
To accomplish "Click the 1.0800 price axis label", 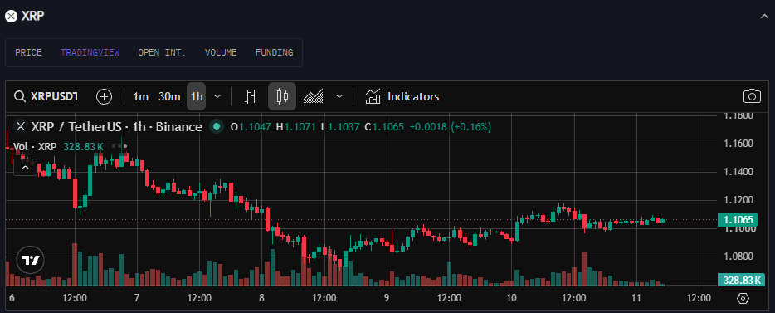I will (x=738, y=257).
